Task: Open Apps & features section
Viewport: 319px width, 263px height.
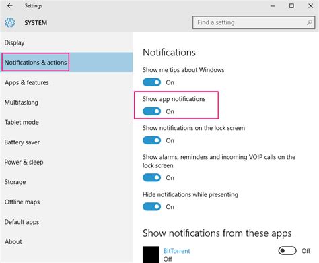Action: [67, 82]
